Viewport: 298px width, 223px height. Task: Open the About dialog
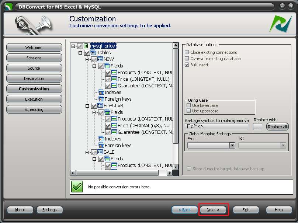click(20, 210)
